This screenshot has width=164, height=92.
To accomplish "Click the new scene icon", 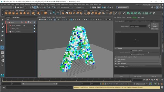I will tap(16, 7).
